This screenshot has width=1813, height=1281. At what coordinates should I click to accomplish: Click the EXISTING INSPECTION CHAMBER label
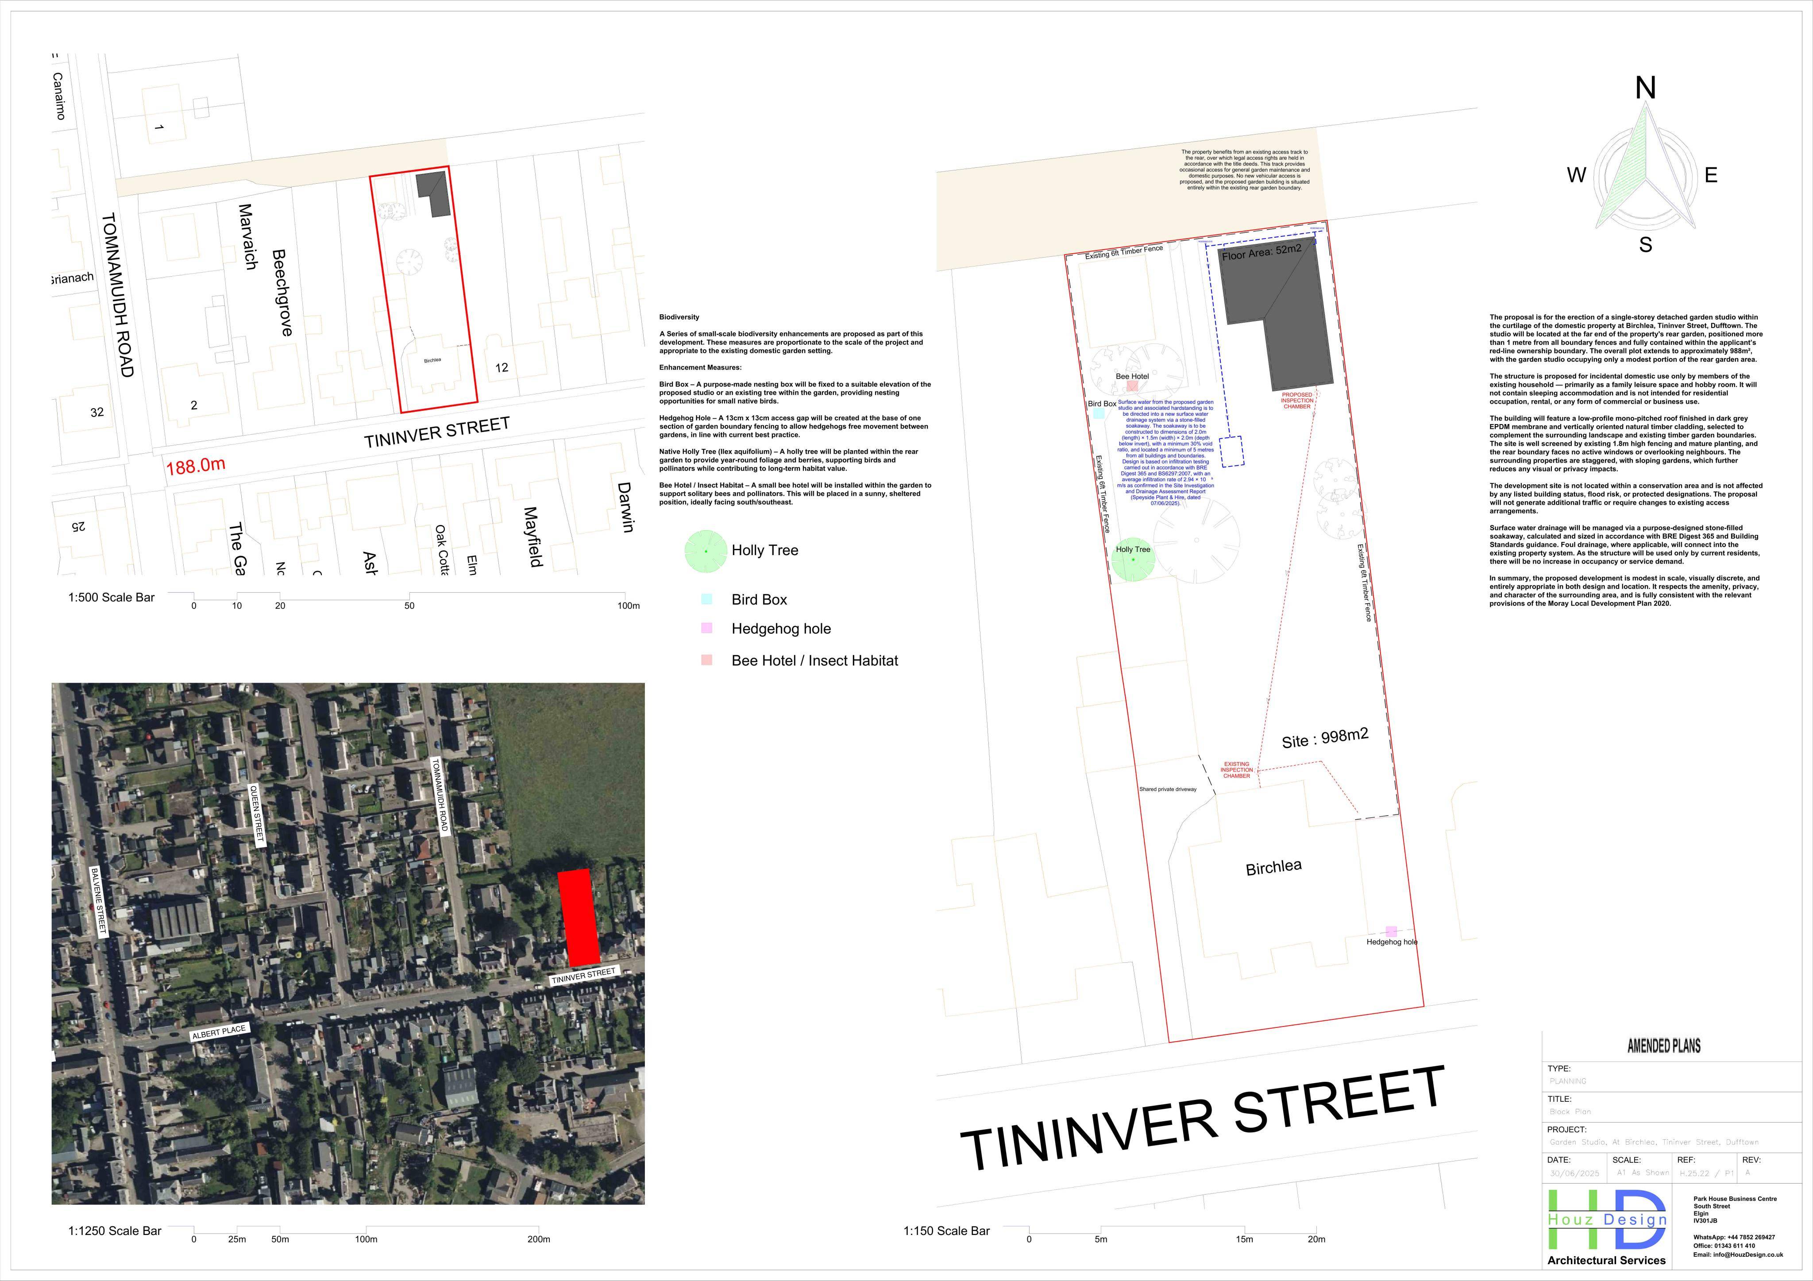(x=1237, y=770)
